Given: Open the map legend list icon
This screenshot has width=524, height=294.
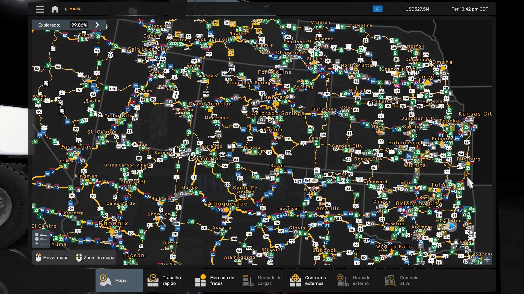Looking at the screenshot, I should tap(41, 239).
